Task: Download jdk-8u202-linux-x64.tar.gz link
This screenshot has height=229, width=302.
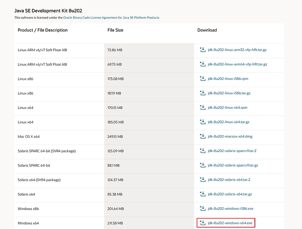Action: [x=229, y=122]
